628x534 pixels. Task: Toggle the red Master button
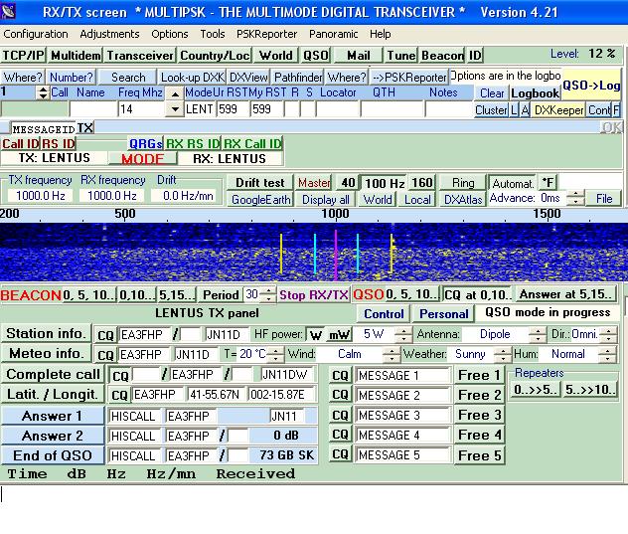(315, 183)
